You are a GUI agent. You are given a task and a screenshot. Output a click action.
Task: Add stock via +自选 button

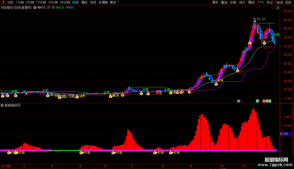click(279, 2)
